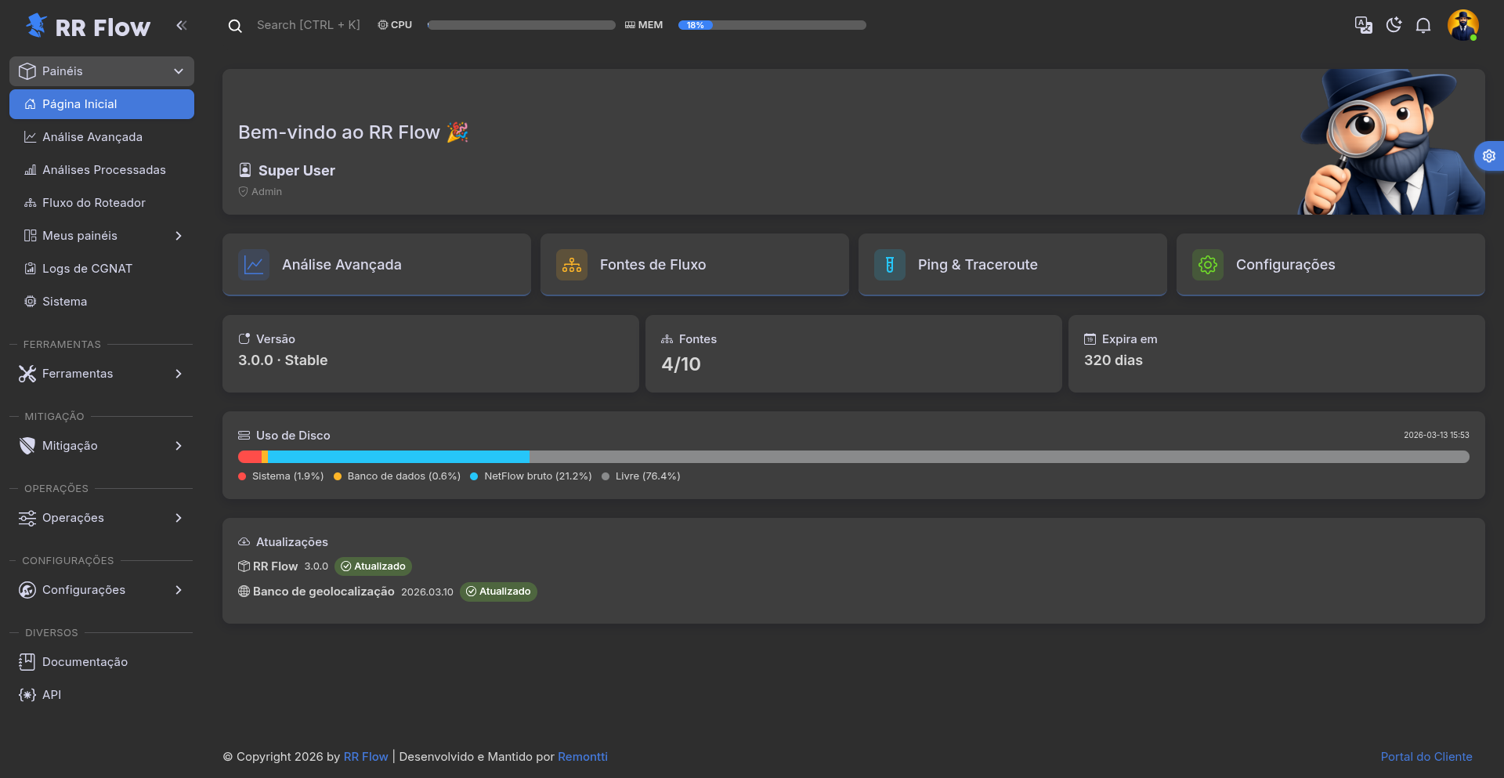Open the notifications bell

pos(1424,25)
